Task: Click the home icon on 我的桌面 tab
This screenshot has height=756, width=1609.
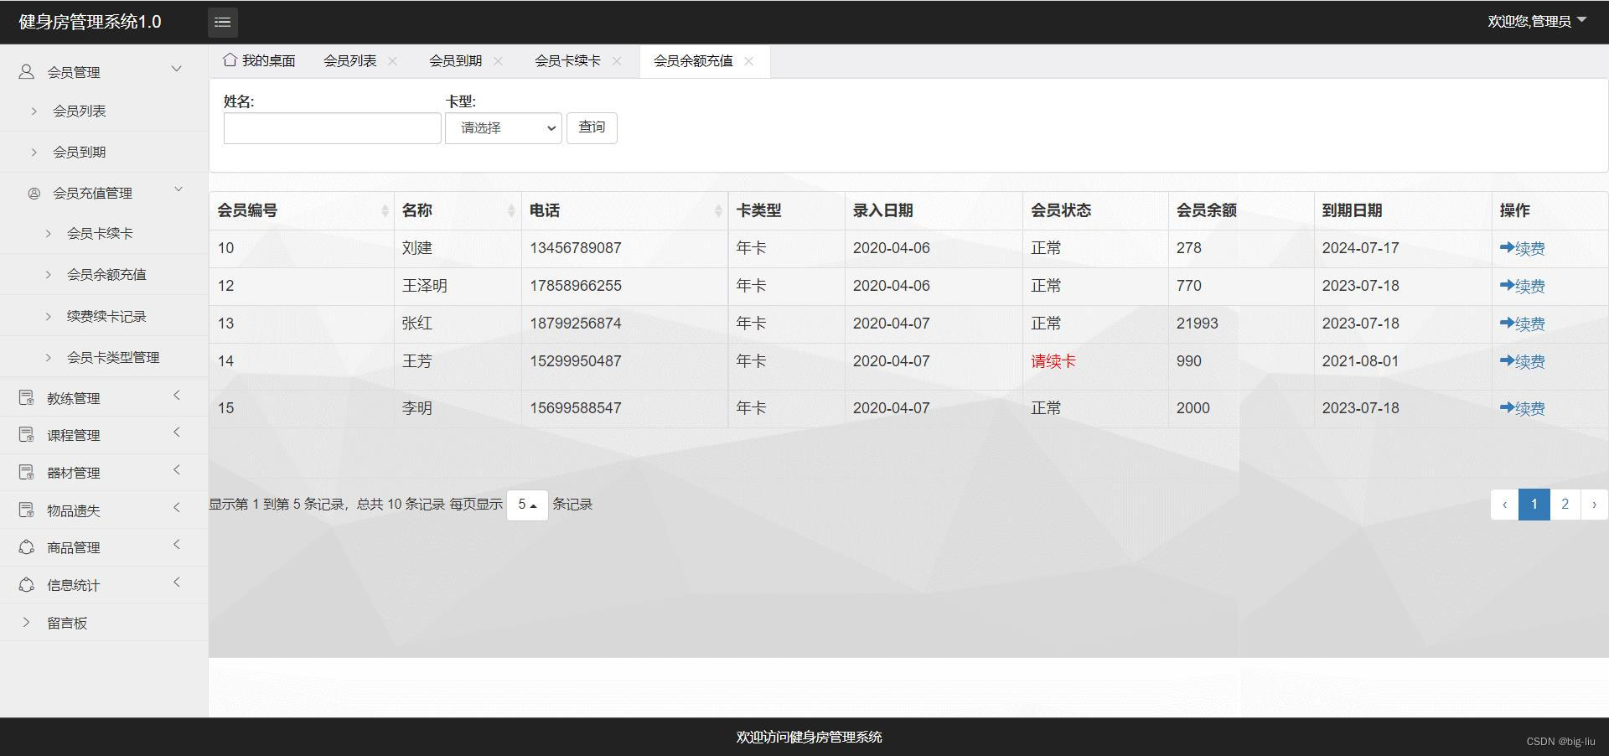Action: pos(230,60)
